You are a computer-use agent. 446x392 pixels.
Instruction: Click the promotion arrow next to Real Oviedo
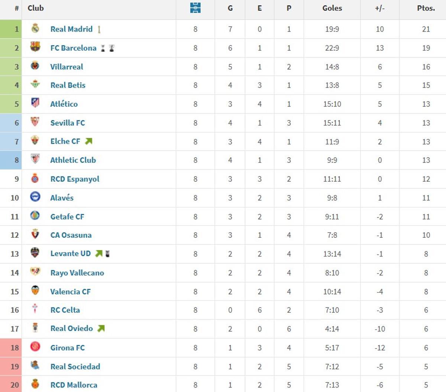(x=100, y=328)
